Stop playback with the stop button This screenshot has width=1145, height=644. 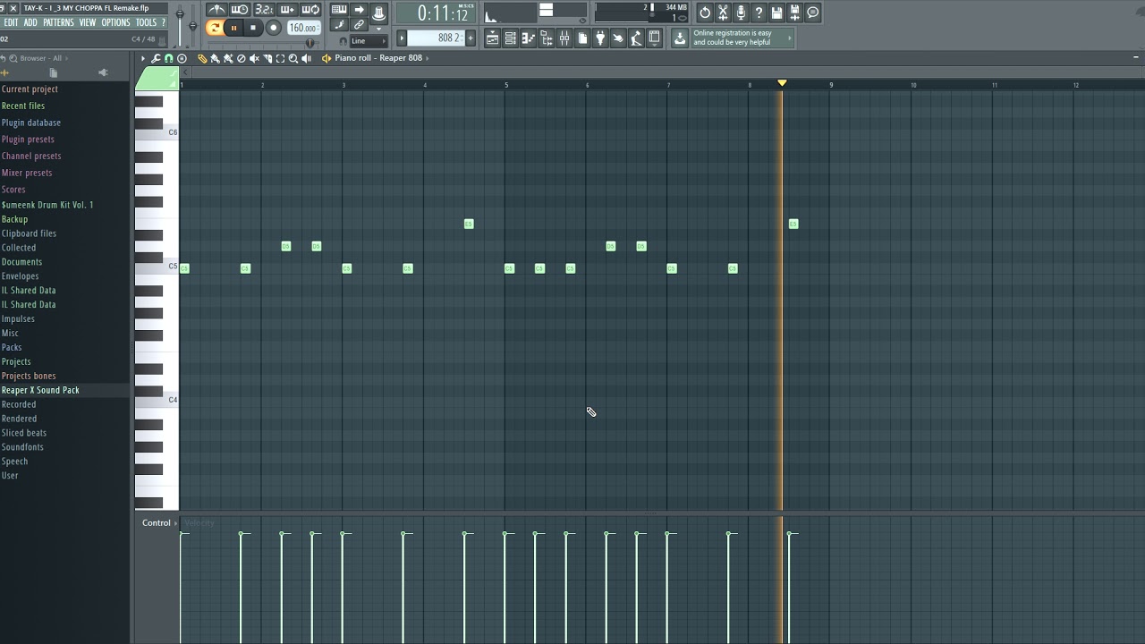pyautogui.click(x=253, y=28)
